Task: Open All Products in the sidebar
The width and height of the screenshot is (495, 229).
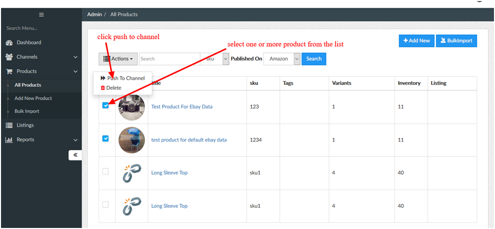Action: click(x=28, y=85)
